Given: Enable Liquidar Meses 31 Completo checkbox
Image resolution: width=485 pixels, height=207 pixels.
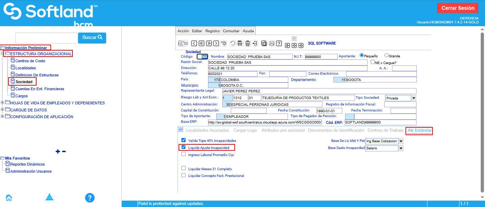Looking at the screenshot, I should click(x=184, y=168).
